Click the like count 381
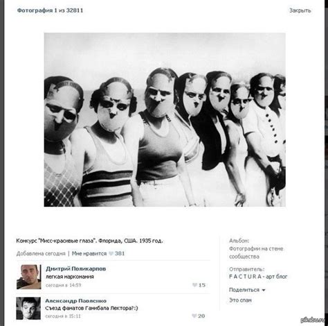The width and height of the screenshot is (328, 326). tap(120, 254)
